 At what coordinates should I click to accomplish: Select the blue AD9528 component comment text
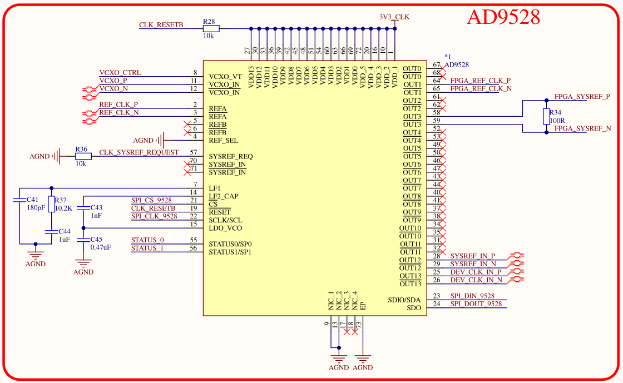[456, 64]
